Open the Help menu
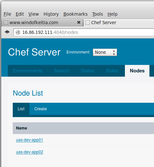 [112, 14]
